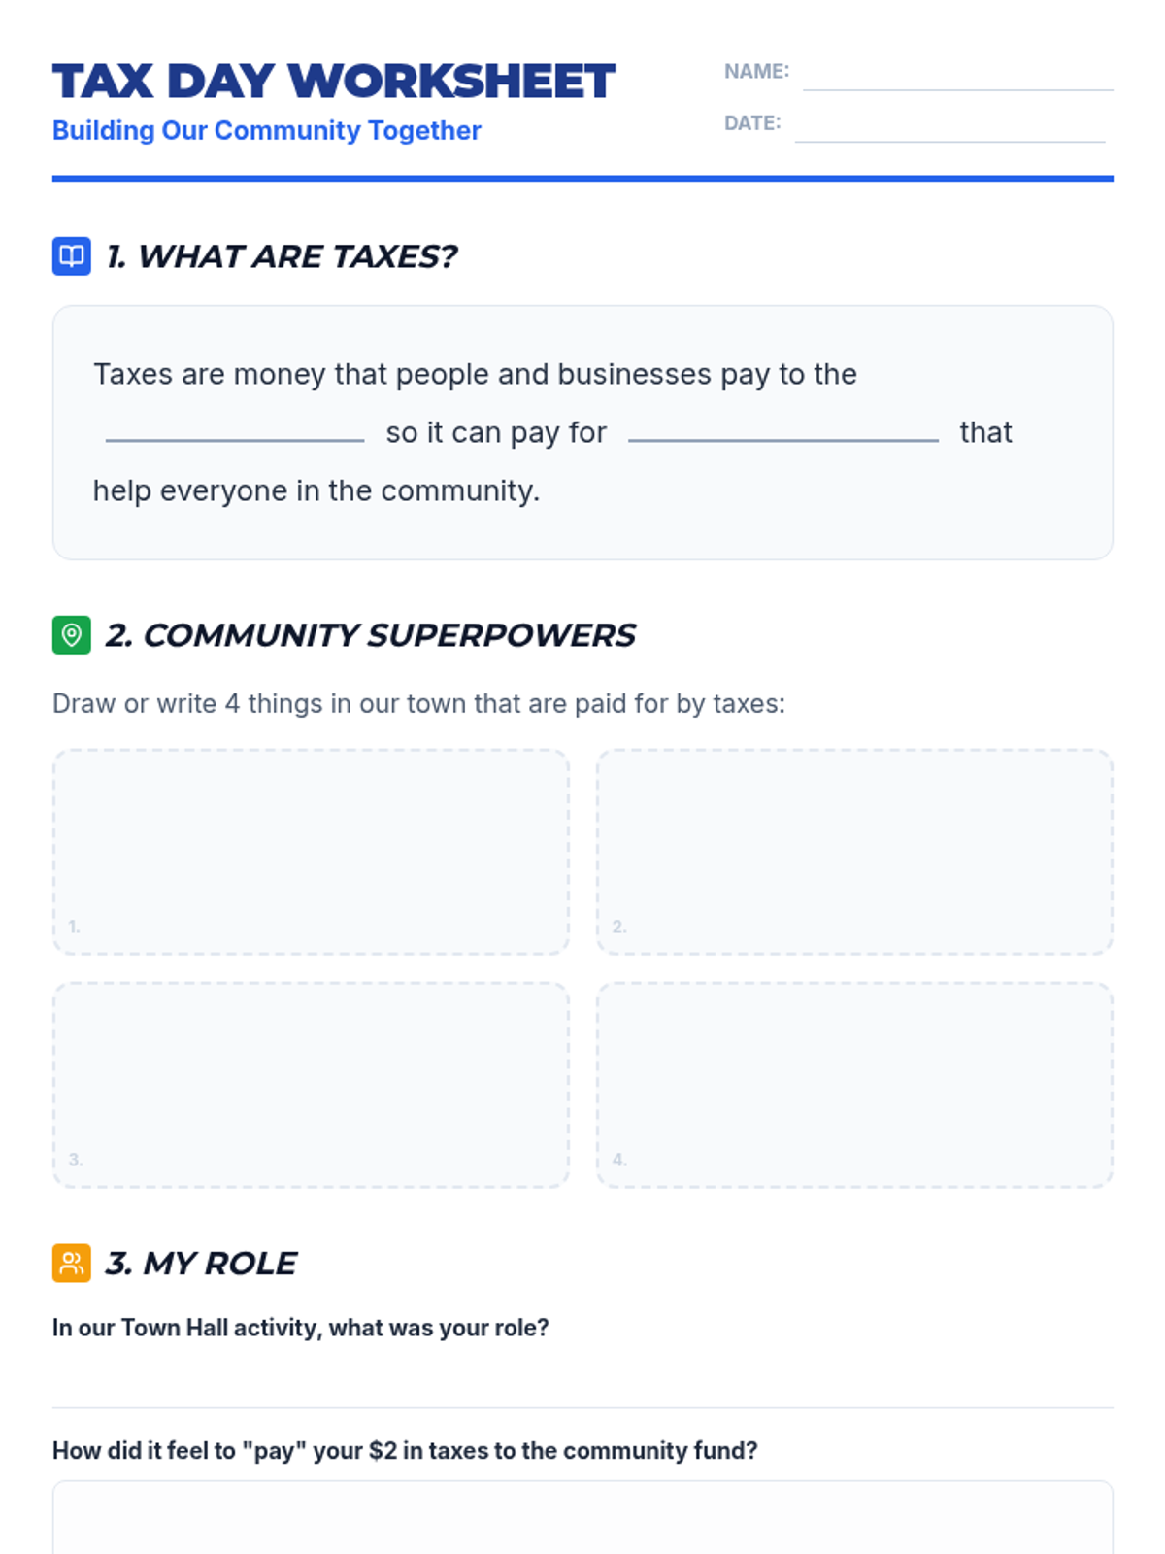1165x1554 pixels.
Task: Click the 'Draw or write 4 things' instruction text
Action: (418, 703)
